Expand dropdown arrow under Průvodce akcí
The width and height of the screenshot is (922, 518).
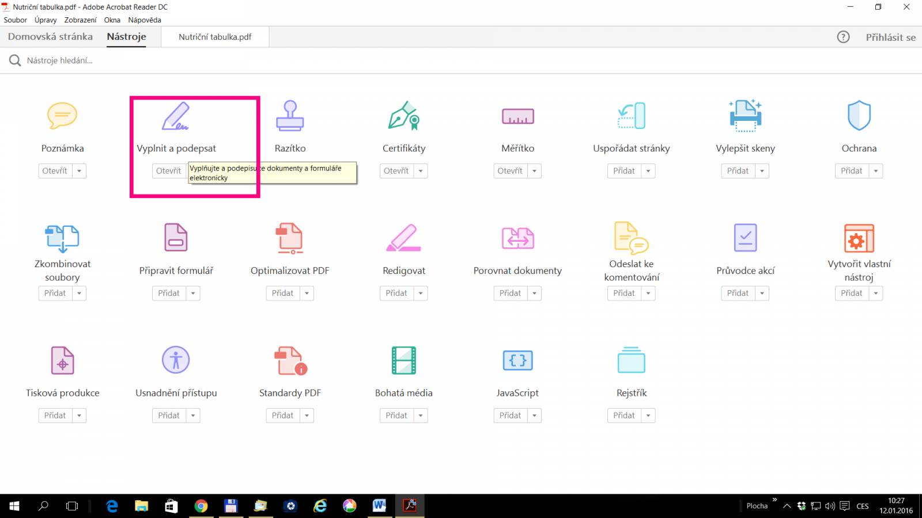762,293
